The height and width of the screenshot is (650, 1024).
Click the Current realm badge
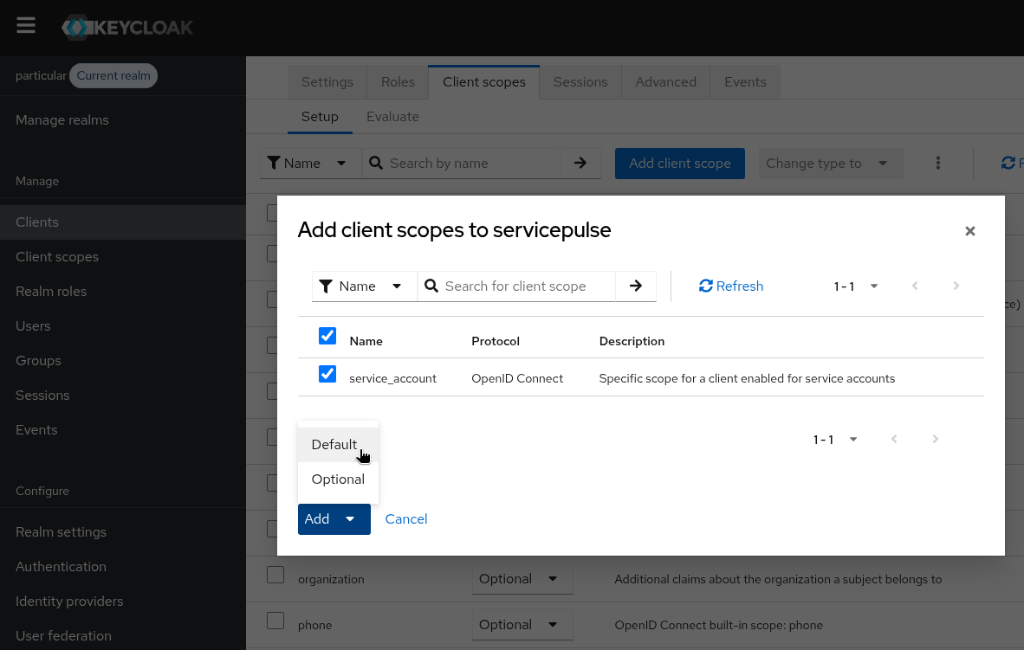tap(113, 75)
